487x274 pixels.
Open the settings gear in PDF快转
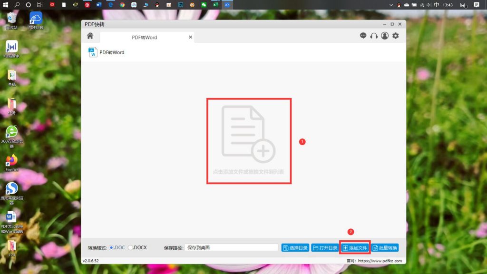pyautogui.click(x=395, y=36)
